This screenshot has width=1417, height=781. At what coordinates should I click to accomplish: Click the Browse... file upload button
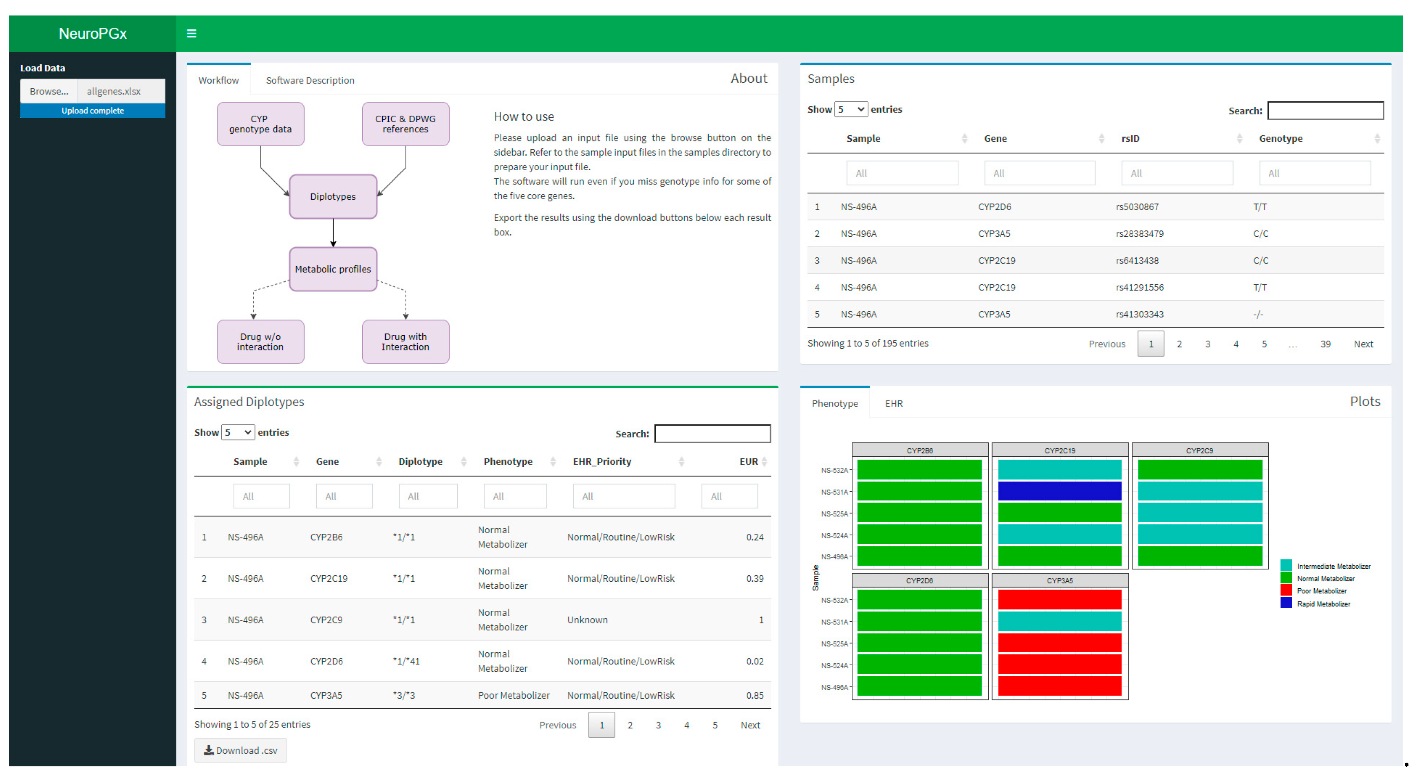point(49,91)
